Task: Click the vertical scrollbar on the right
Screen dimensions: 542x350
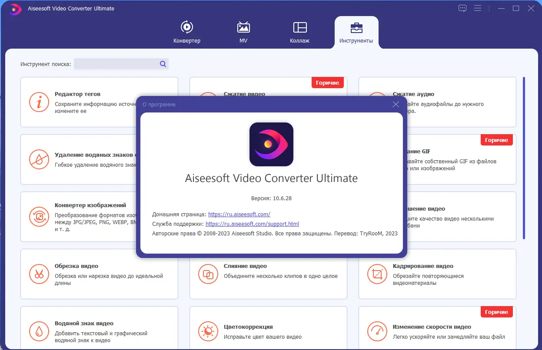Action: [524, 158]
